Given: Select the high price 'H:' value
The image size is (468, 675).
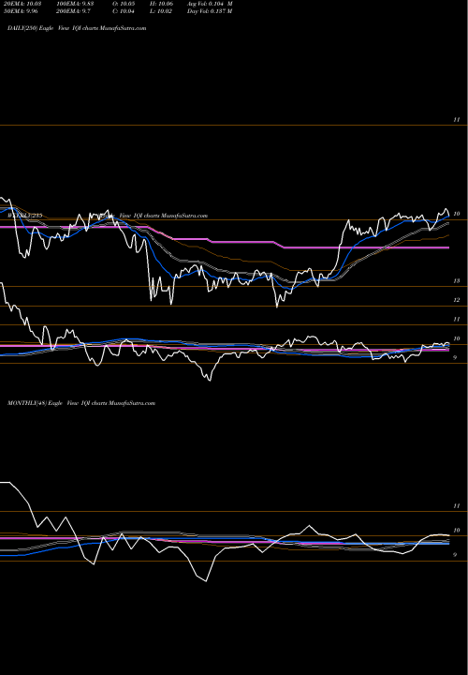Looking at the screenshot, I should pos(162,4).
